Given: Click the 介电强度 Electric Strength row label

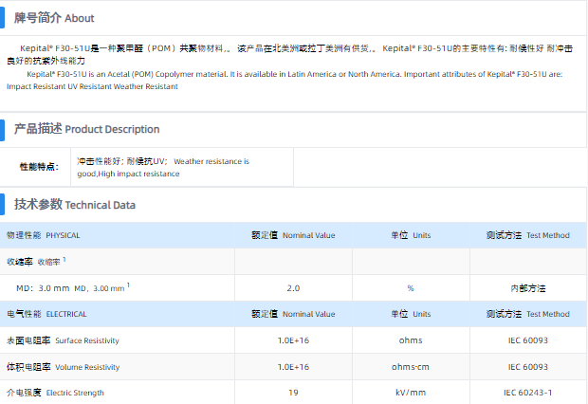Looking at the screenshot, I should (x=55, y=393).
